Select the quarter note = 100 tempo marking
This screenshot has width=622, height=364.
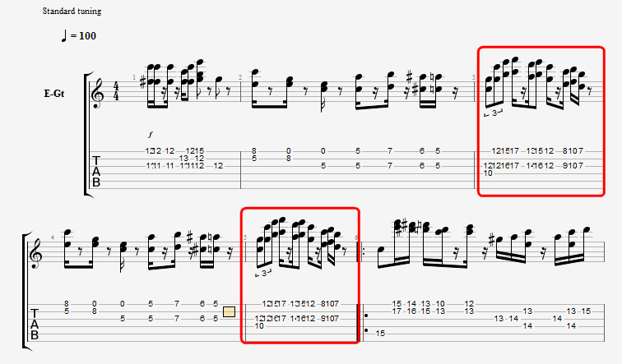79,35
